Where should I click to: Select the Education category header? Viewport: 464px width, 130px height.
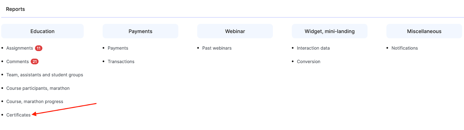point(42,31)
